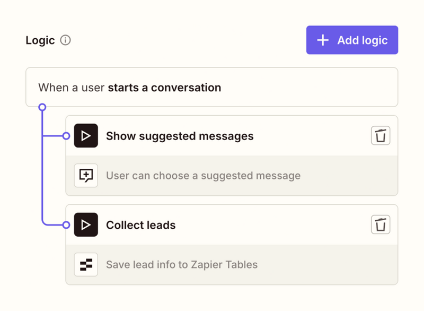Click the play icon on Show suggested messages
This screenshot has width=424, height=311.
86,135
